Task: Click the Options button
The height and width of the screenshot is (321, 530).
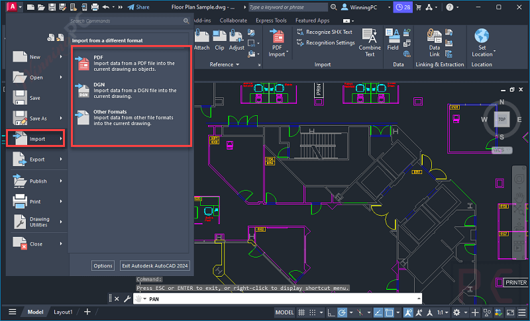Action: 103,265
